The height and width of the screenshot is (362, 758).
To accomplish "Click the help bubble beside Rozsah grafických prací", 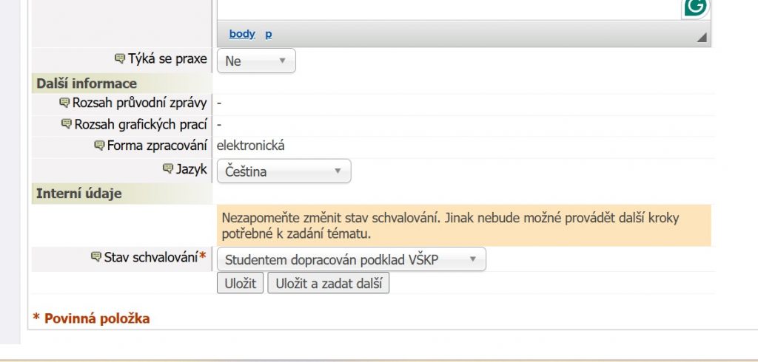I will (66, 124).
